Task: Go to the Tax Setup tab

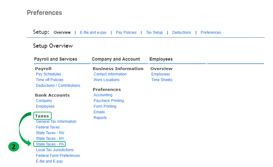Action: 154,33
